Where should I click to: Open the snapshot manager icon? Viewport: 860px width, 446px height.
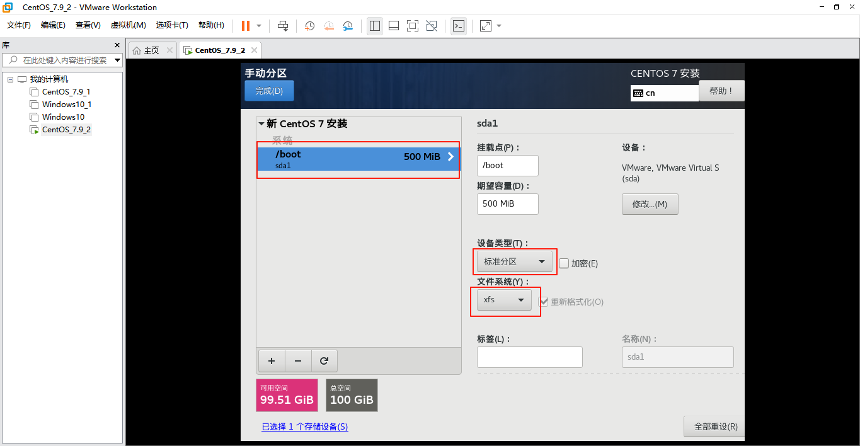348,26
